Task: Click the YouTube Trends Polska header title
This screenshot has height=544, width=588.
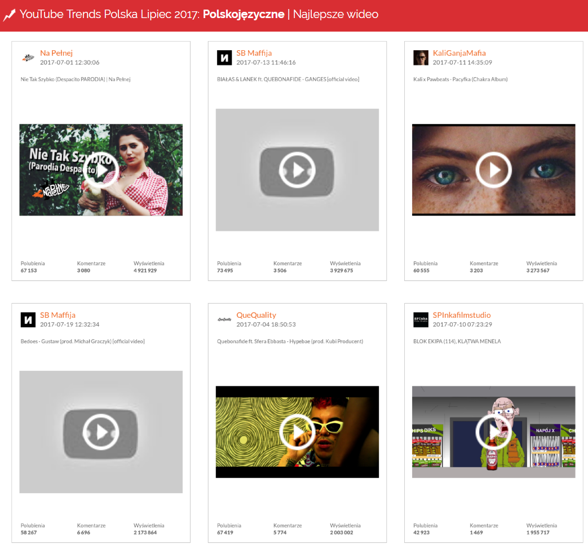Action: click(198, 15)
